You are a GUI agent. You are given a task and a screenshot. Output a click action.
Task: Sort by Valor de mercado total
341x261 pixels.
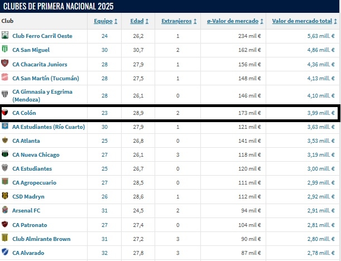pos(303,21)
